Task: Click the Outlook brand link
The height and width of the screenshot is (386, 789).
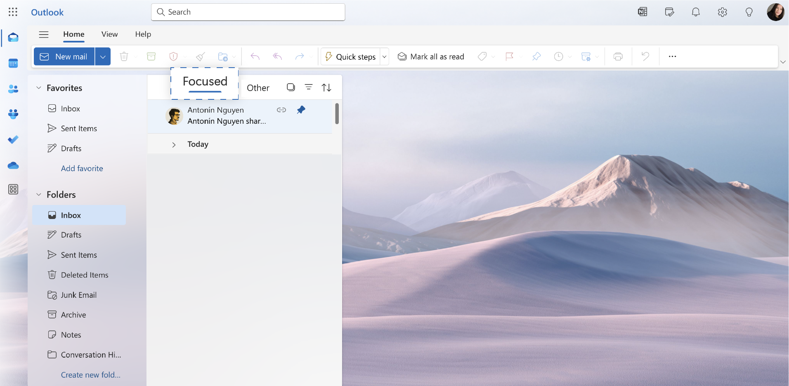Action: click(x=47, y=12)
